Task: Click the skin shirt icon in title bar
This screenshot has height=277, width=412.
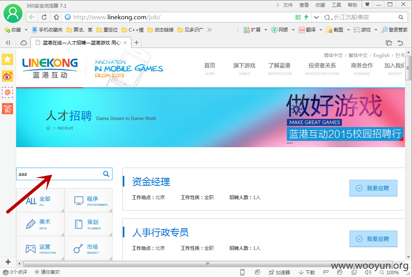Action: coord(367,4)
